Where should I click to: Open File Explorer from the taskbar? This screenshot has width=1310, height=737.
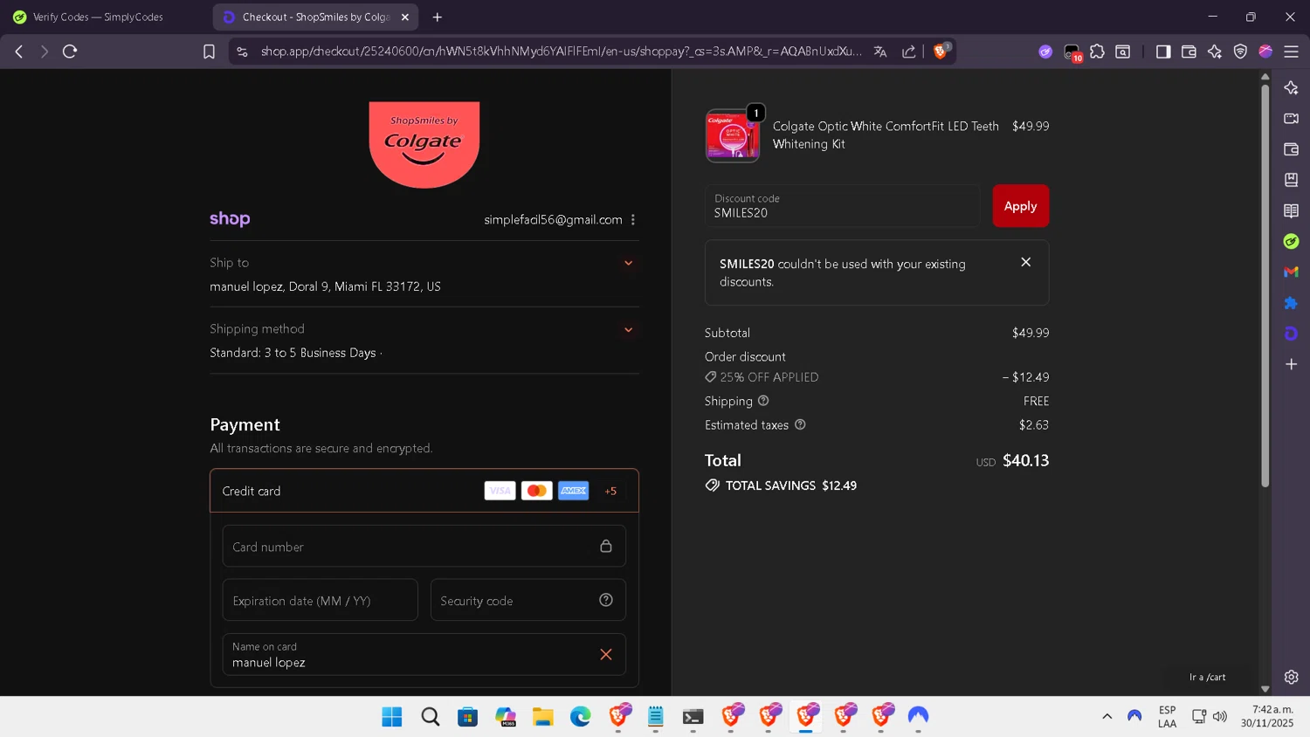click(x=543, y=717)
